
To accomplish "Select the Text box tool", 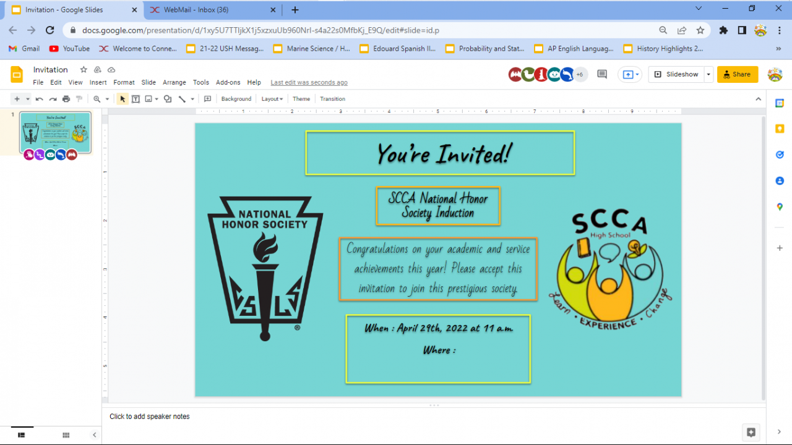I will coord(136,99).
